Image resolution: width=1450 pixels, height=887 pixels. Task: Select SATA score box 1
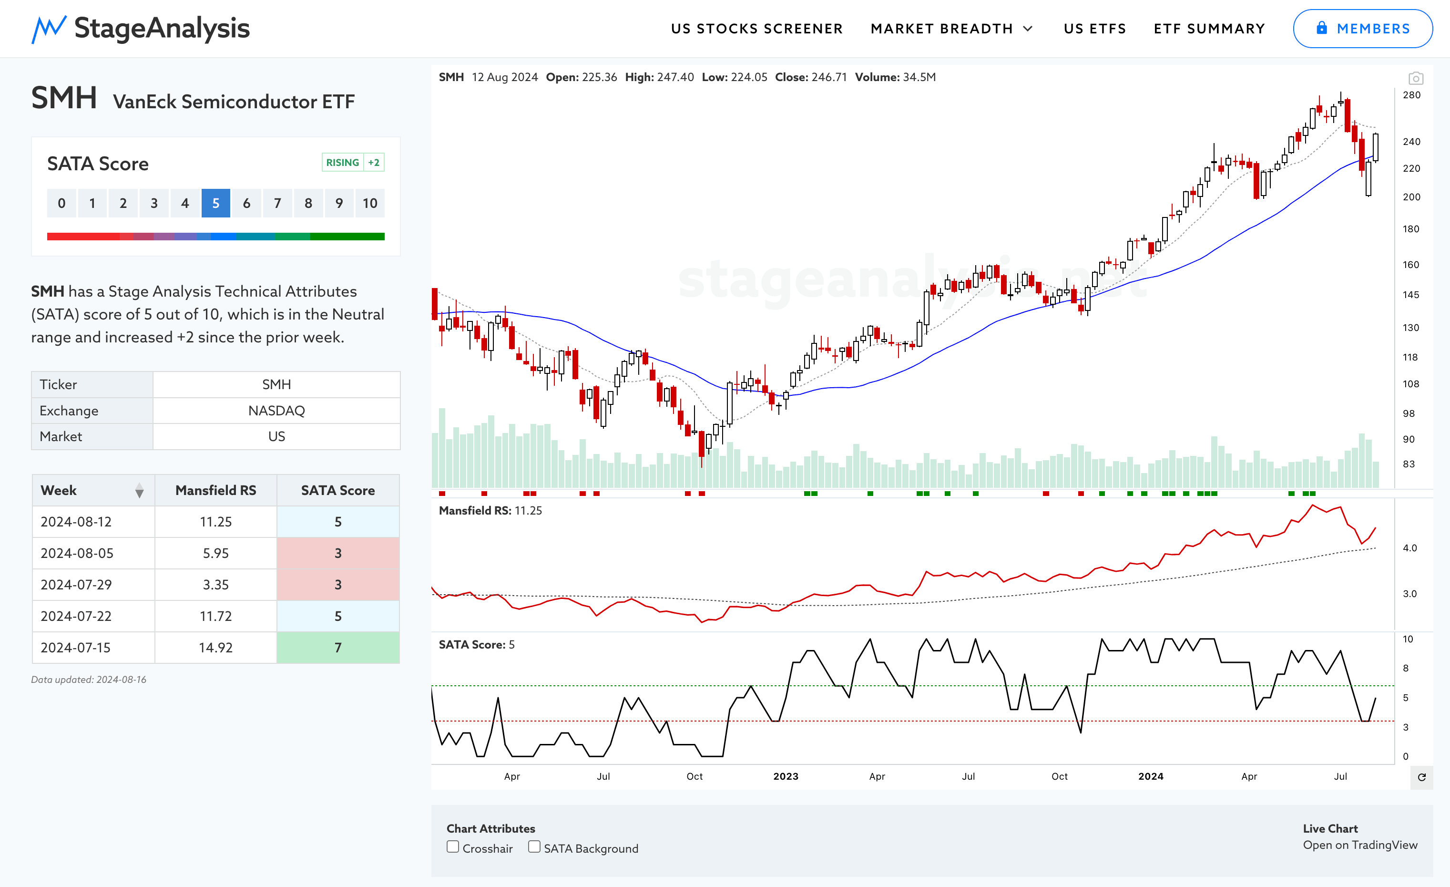[x=92, y=203]
